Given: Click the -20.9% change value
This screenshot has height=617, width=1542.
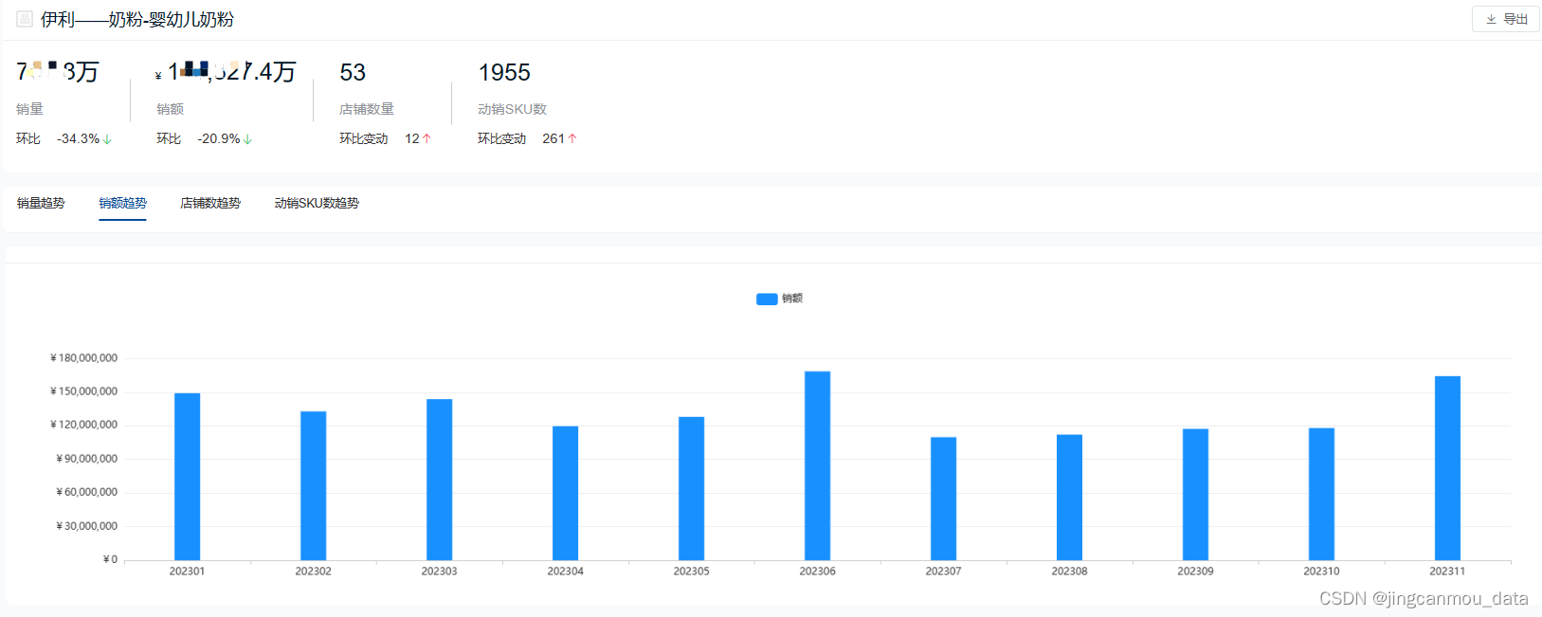Looking at the screenshot, I should (218, 138).
